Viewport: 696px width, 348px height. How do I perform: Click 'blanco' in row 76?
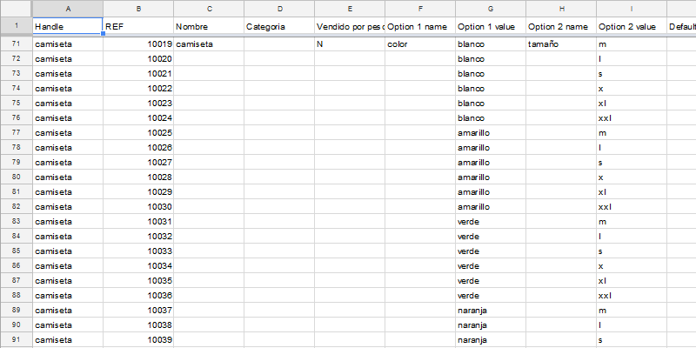pyautogui.click(x=491, y=118)
